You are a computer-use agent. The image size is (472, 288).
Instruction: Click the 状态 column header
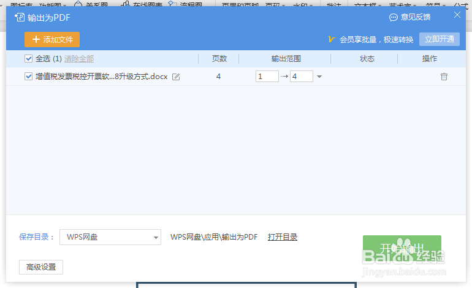[367, 59]
